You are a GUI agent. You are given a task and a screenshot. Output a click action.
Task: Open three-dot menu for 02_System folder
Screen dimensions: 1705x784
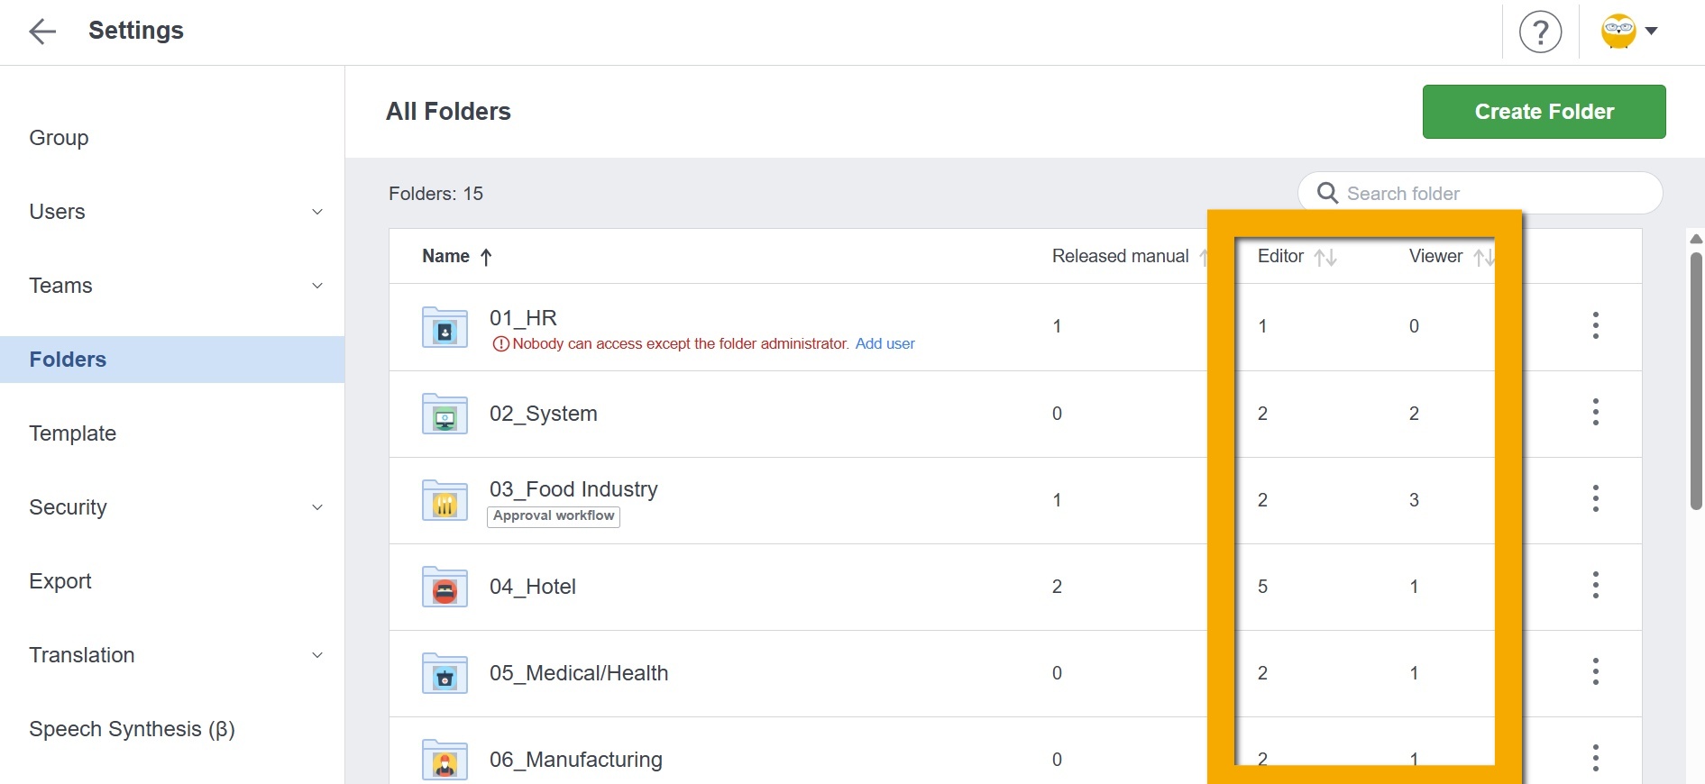1595,413
